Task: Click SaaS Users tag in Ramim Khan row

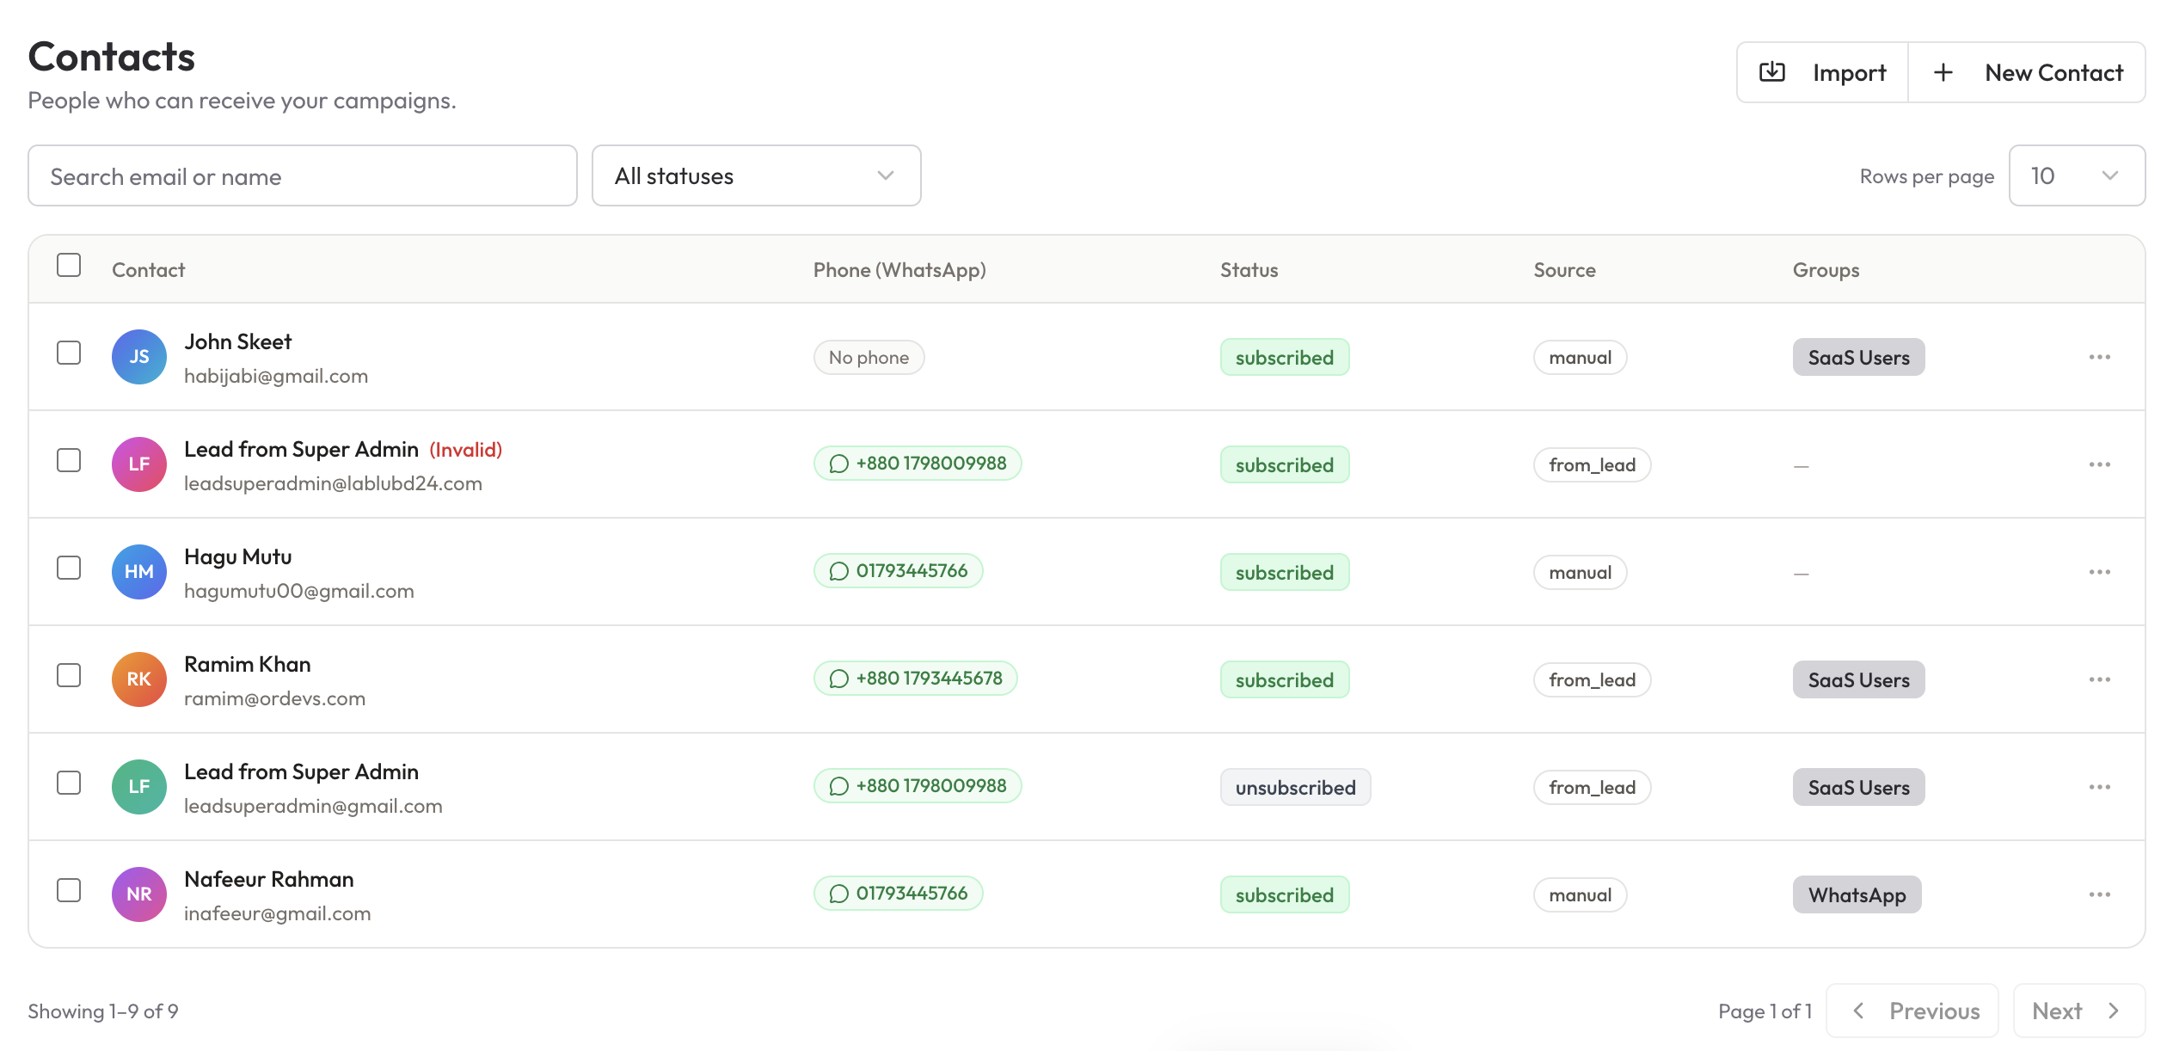Action: [x=1858, y=679]
